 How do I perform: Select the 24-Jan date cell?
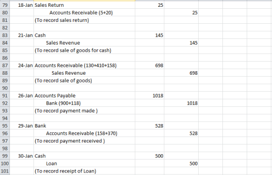pyautogui.click(x=22, y=65)
